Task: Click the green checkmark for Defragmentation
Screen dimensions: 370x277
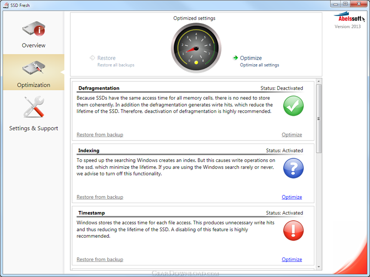Action: (x=293, y=106)
